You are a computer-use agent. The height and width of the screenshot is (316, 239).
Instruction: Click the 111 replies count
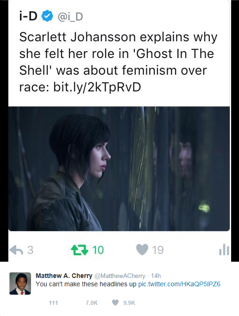point(53,303)
